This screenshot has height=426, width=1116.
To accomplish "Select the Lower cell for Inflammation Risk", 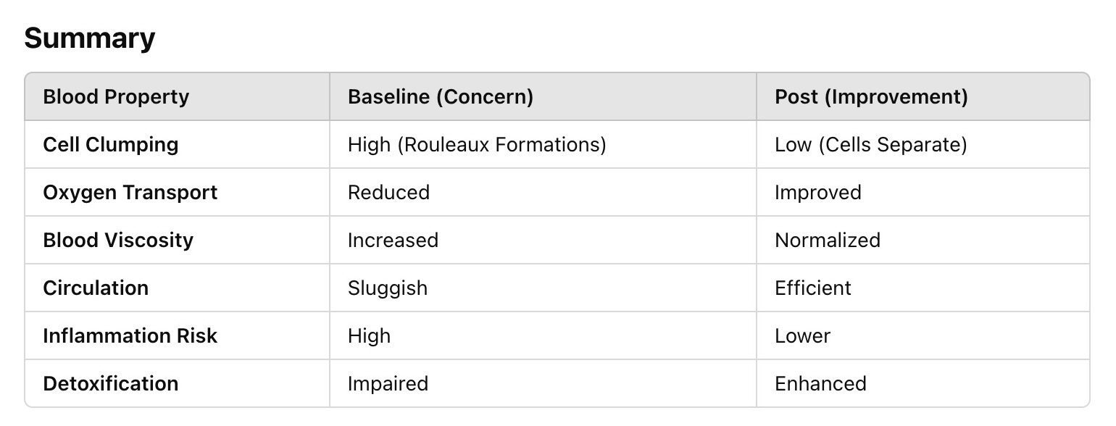I will pos(802,336).
